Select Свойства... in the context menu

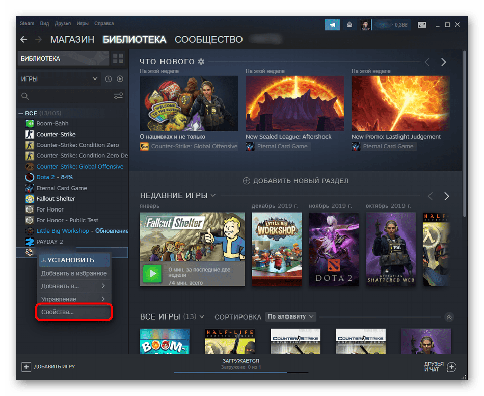point(73,312)
